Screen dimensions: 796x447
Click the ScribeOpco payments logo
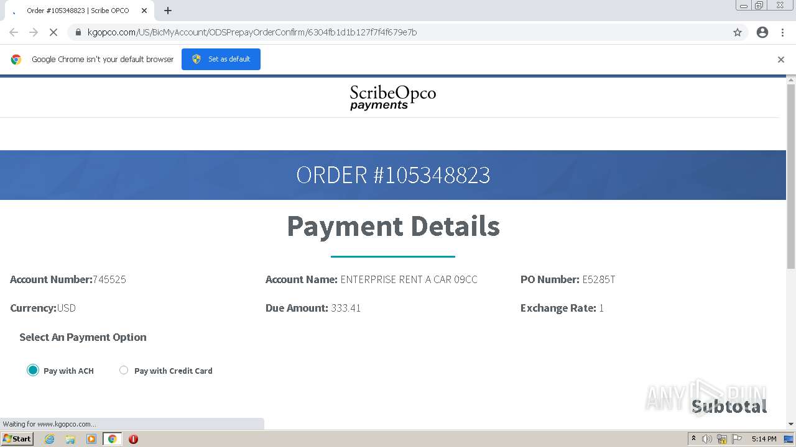coord(393,97)
